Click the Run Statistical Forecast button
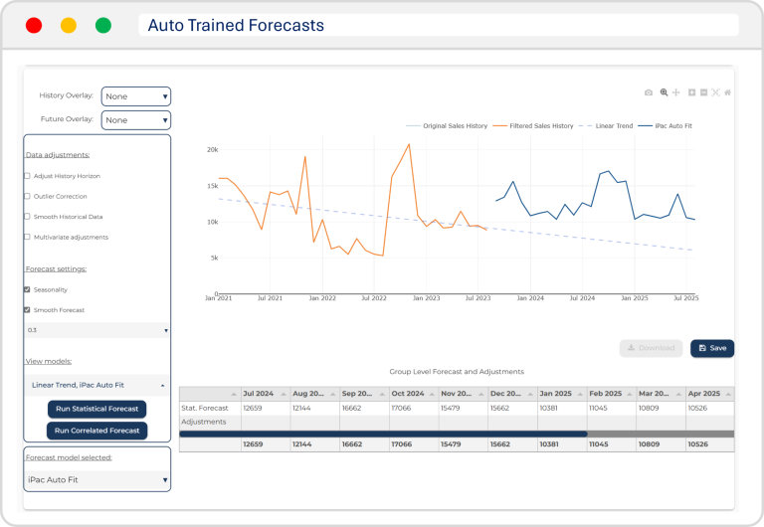764x527 pixels. [96, 410]
